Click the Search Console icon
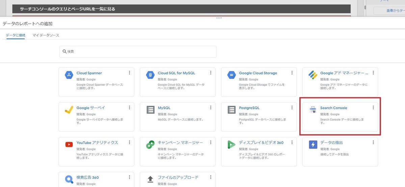Screen dimensions: 405x187 [313, 110]
